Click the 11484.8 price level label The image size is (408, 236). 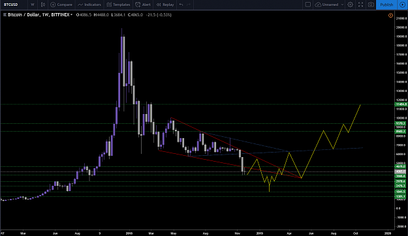pos(401,104)
